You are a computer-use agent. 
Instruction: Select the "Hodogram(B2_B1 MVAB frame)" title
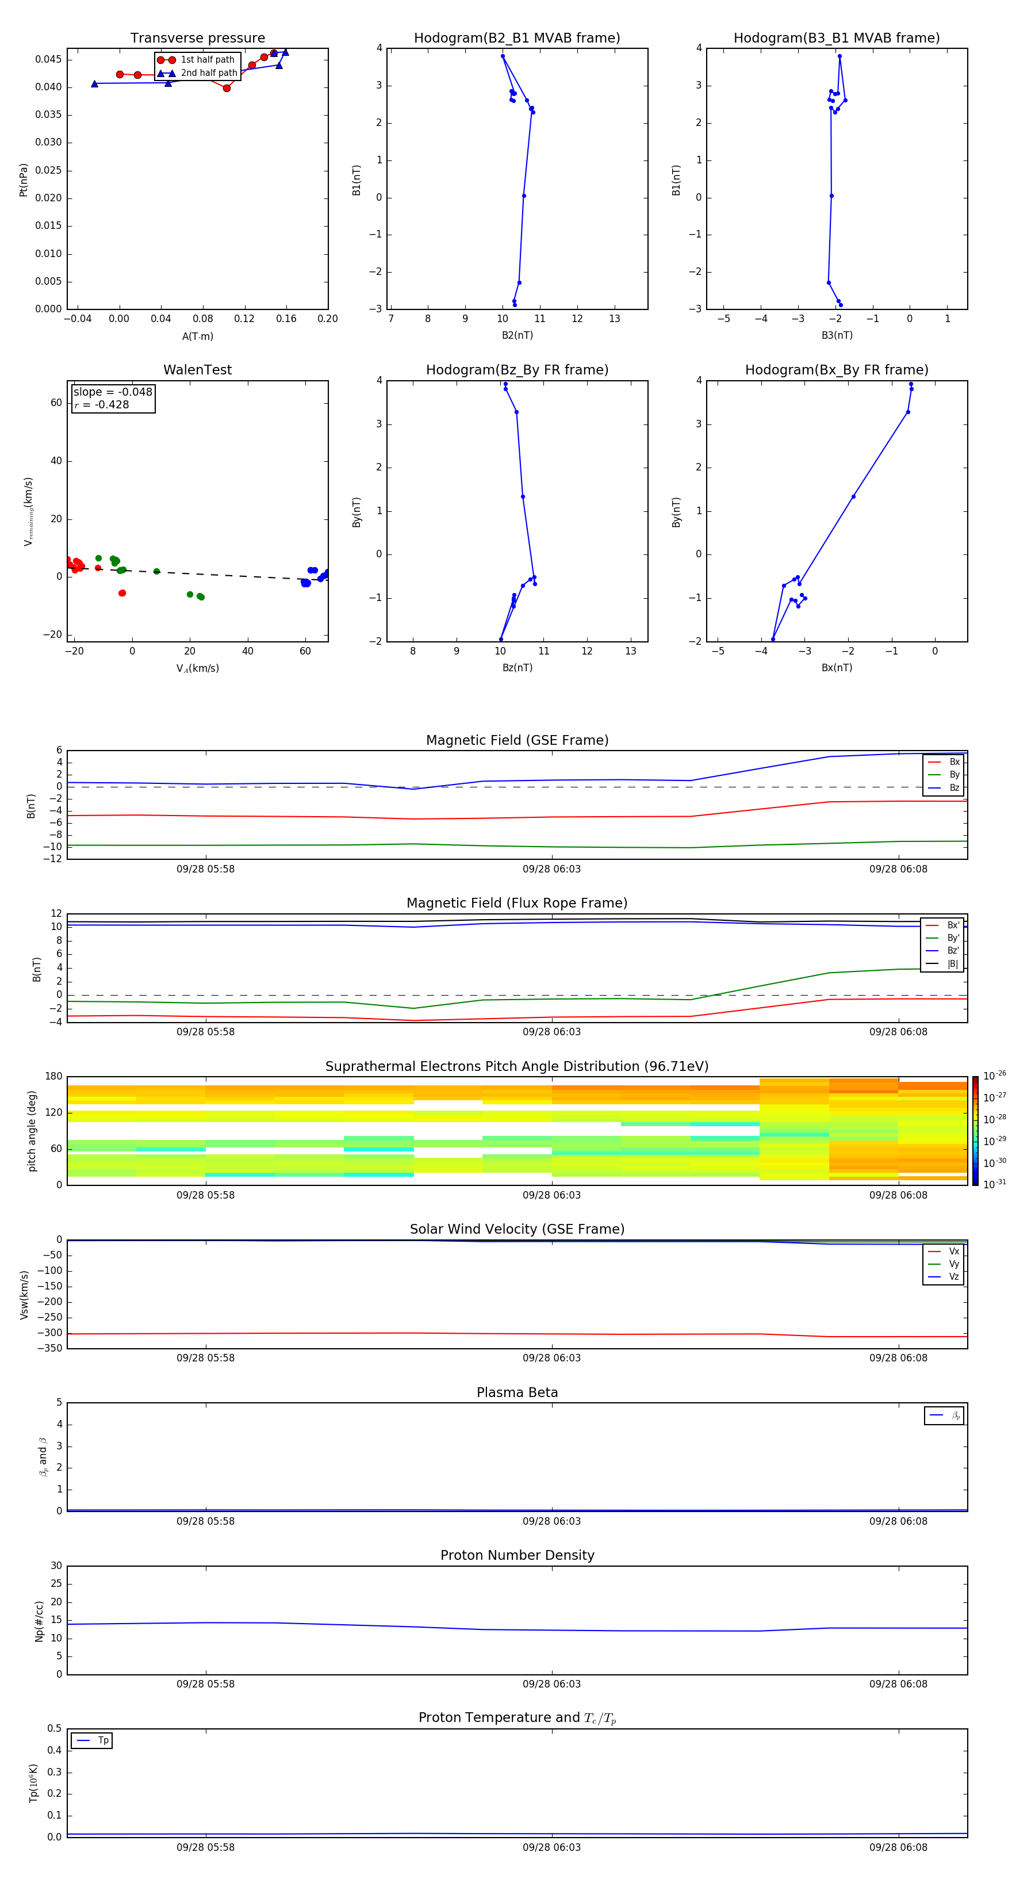tap(517, 39)
